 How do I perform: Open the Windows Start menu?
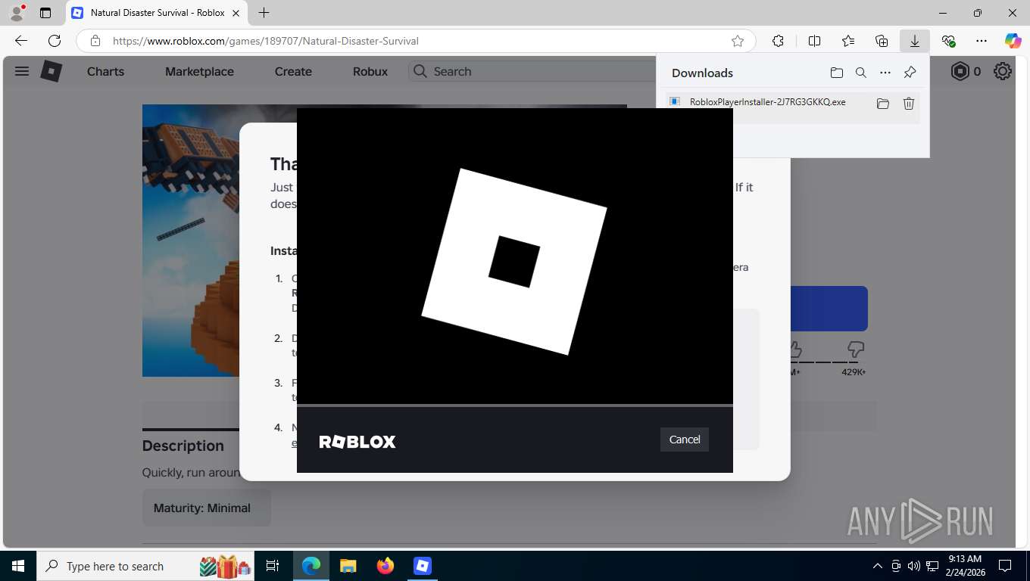[18, 566]
